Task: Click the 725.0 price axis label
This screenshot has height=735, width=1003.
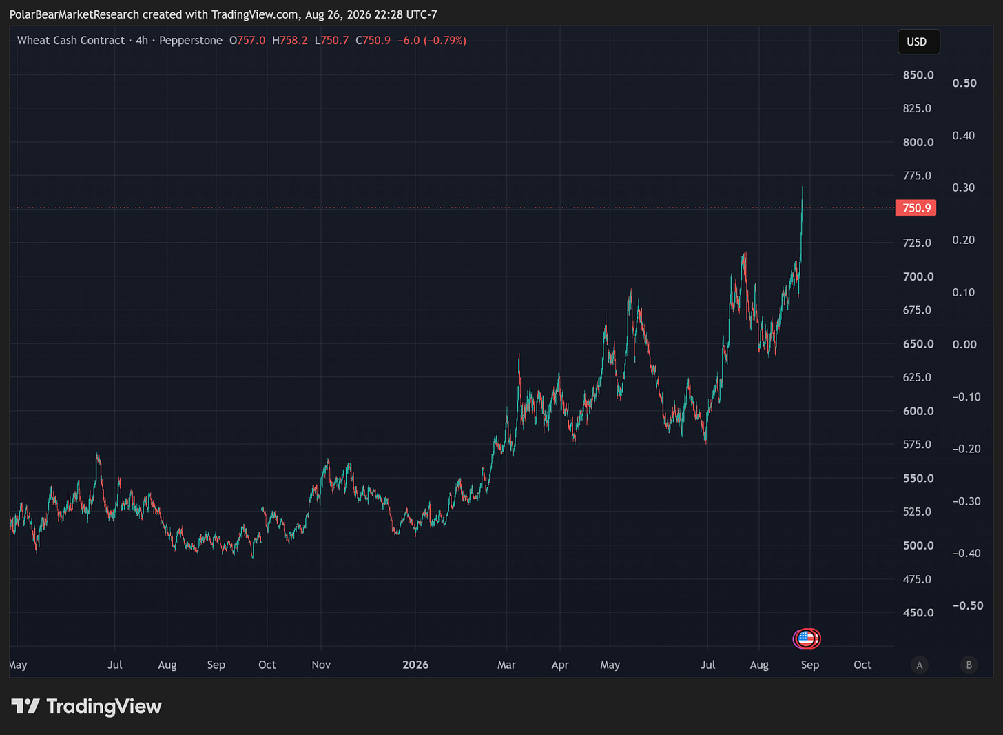Action: (918, 243)
